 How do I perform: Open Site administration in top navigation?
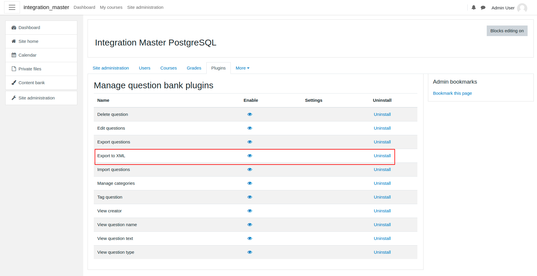tap(145, 7)
